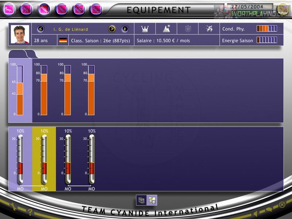Viewport: 292px width, 219px height.
Task: Toggle the highlighted right view icon at bottom
Action: tap(152, 200)
